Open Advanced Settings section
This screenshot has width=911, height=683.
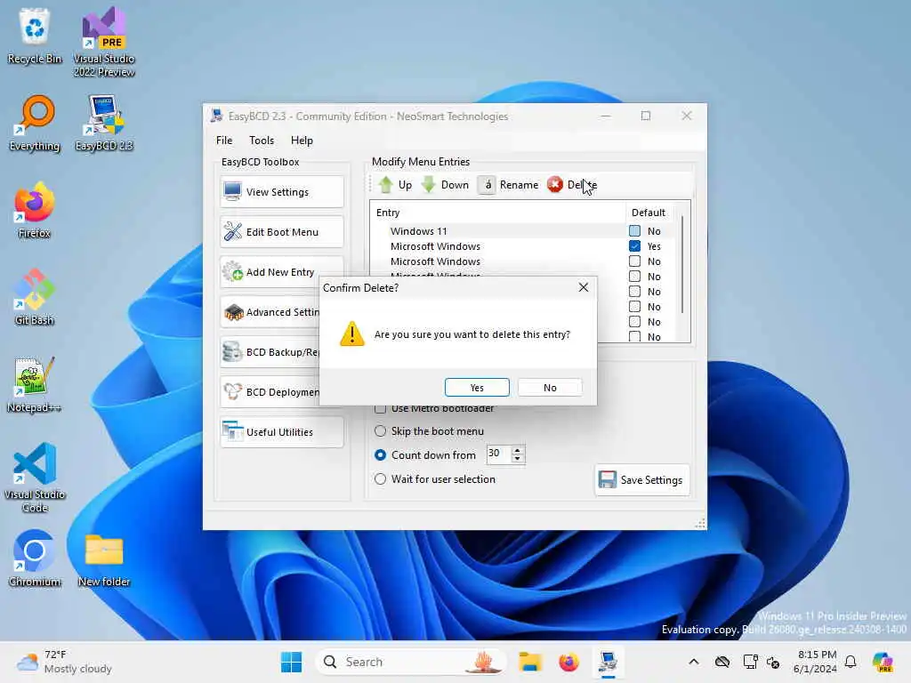click(x=270, y=312)
